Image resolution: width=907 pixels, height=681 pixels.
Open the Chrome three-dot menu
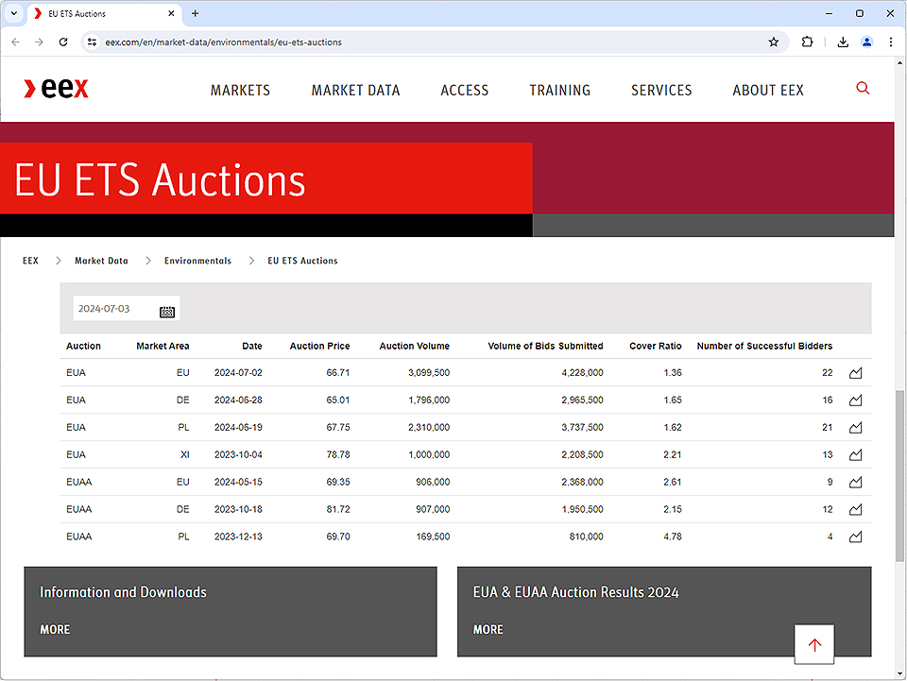click(x=890, y=42)
